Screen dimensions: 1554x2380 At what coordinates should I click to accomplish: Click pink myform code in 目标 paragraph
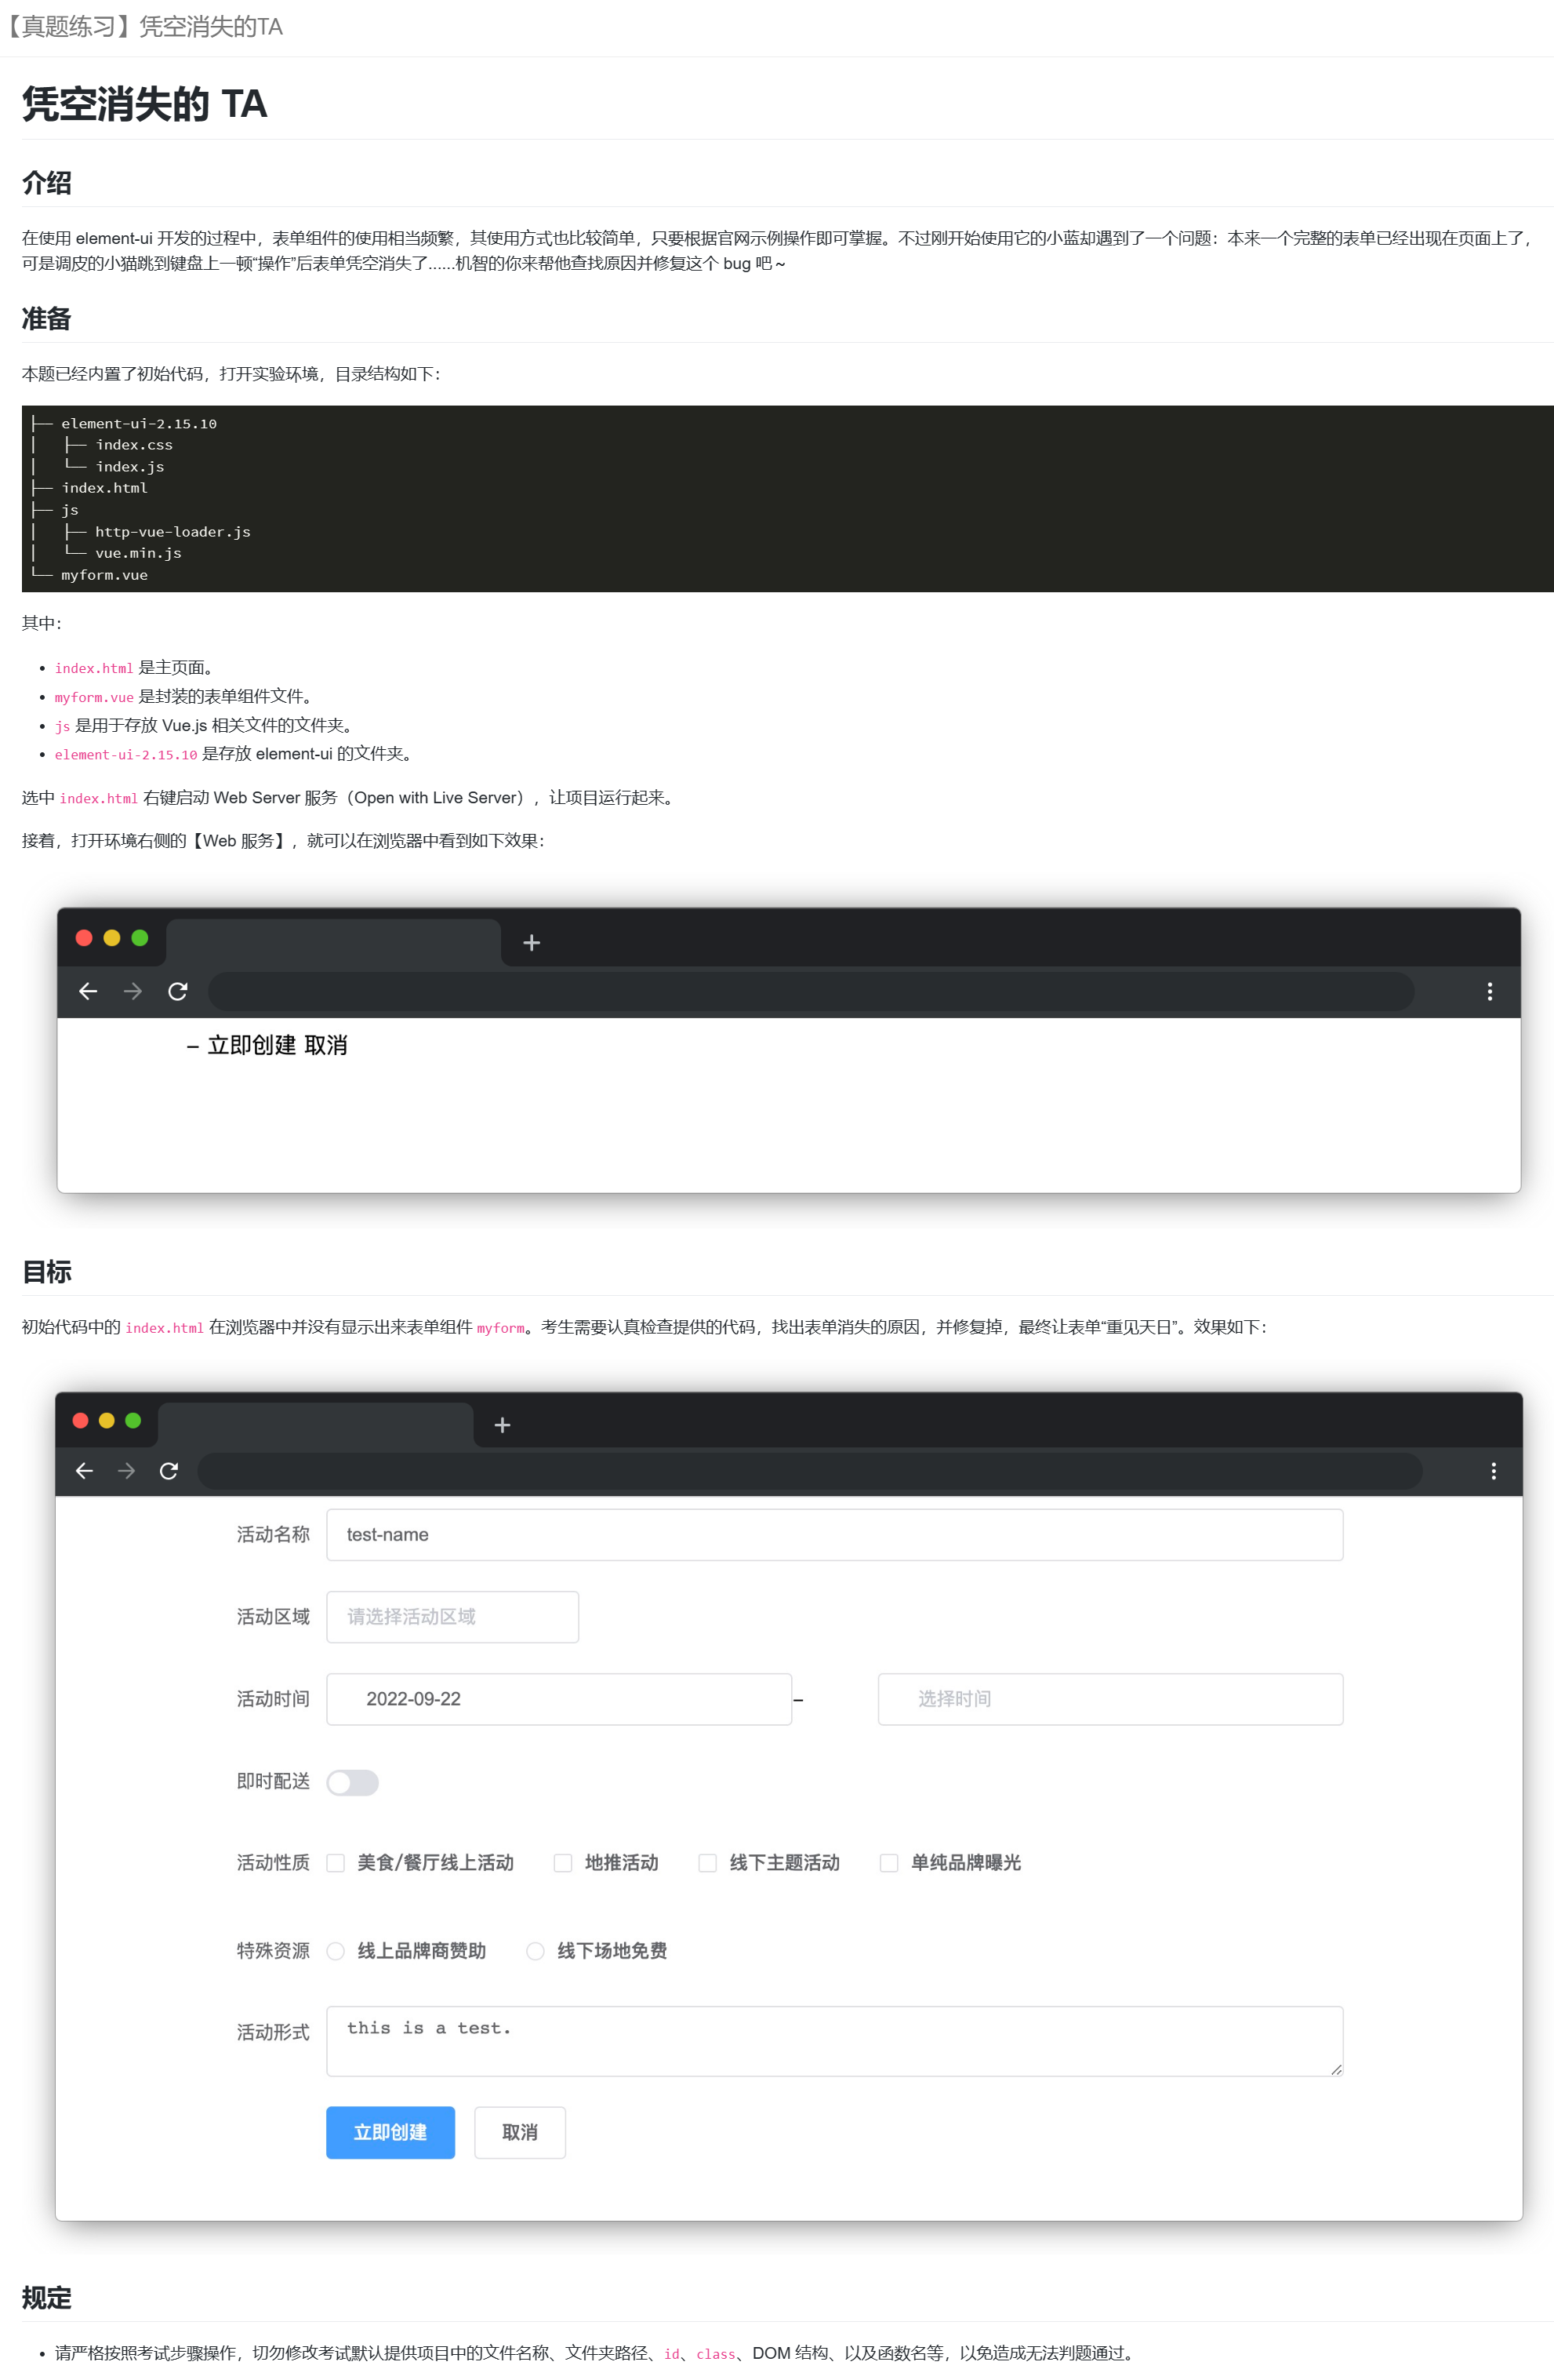pos(501,1328)
